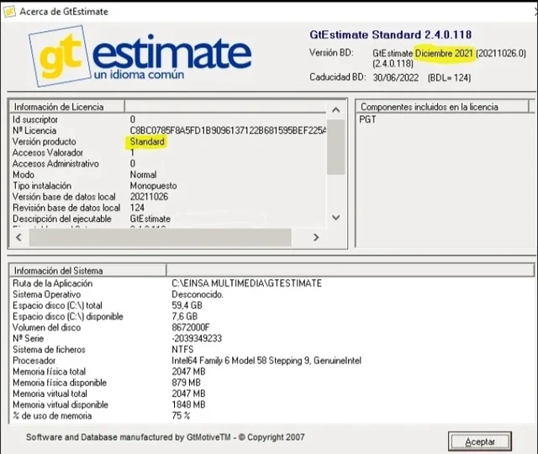Click the Monopuesto value
This screenshot has height=454, width=538.
coord(153,186)
